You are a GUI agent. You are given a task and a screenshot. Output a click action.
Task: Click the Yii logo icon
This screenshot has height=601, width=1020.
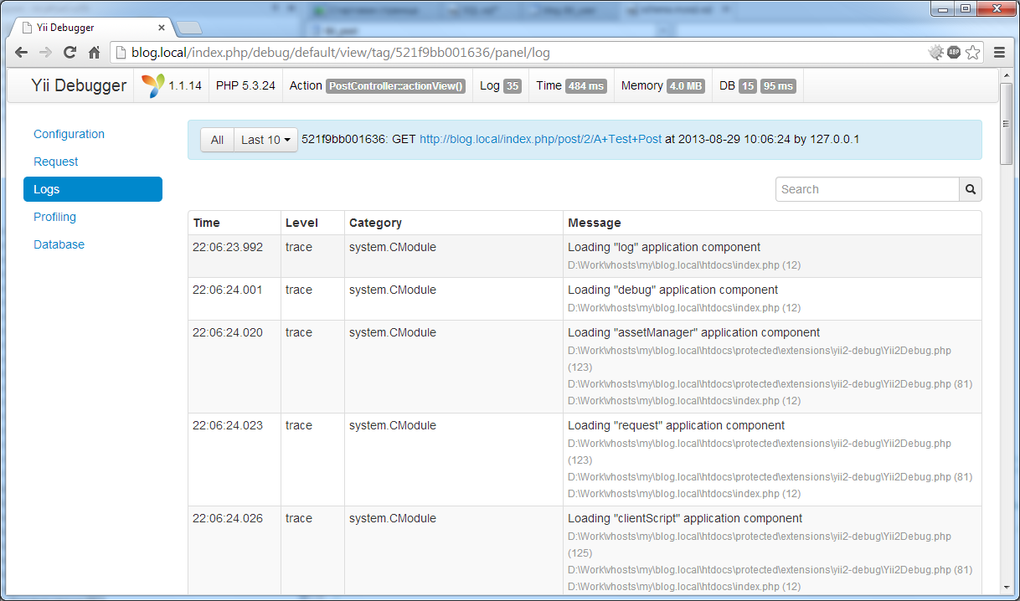[153, 85]
